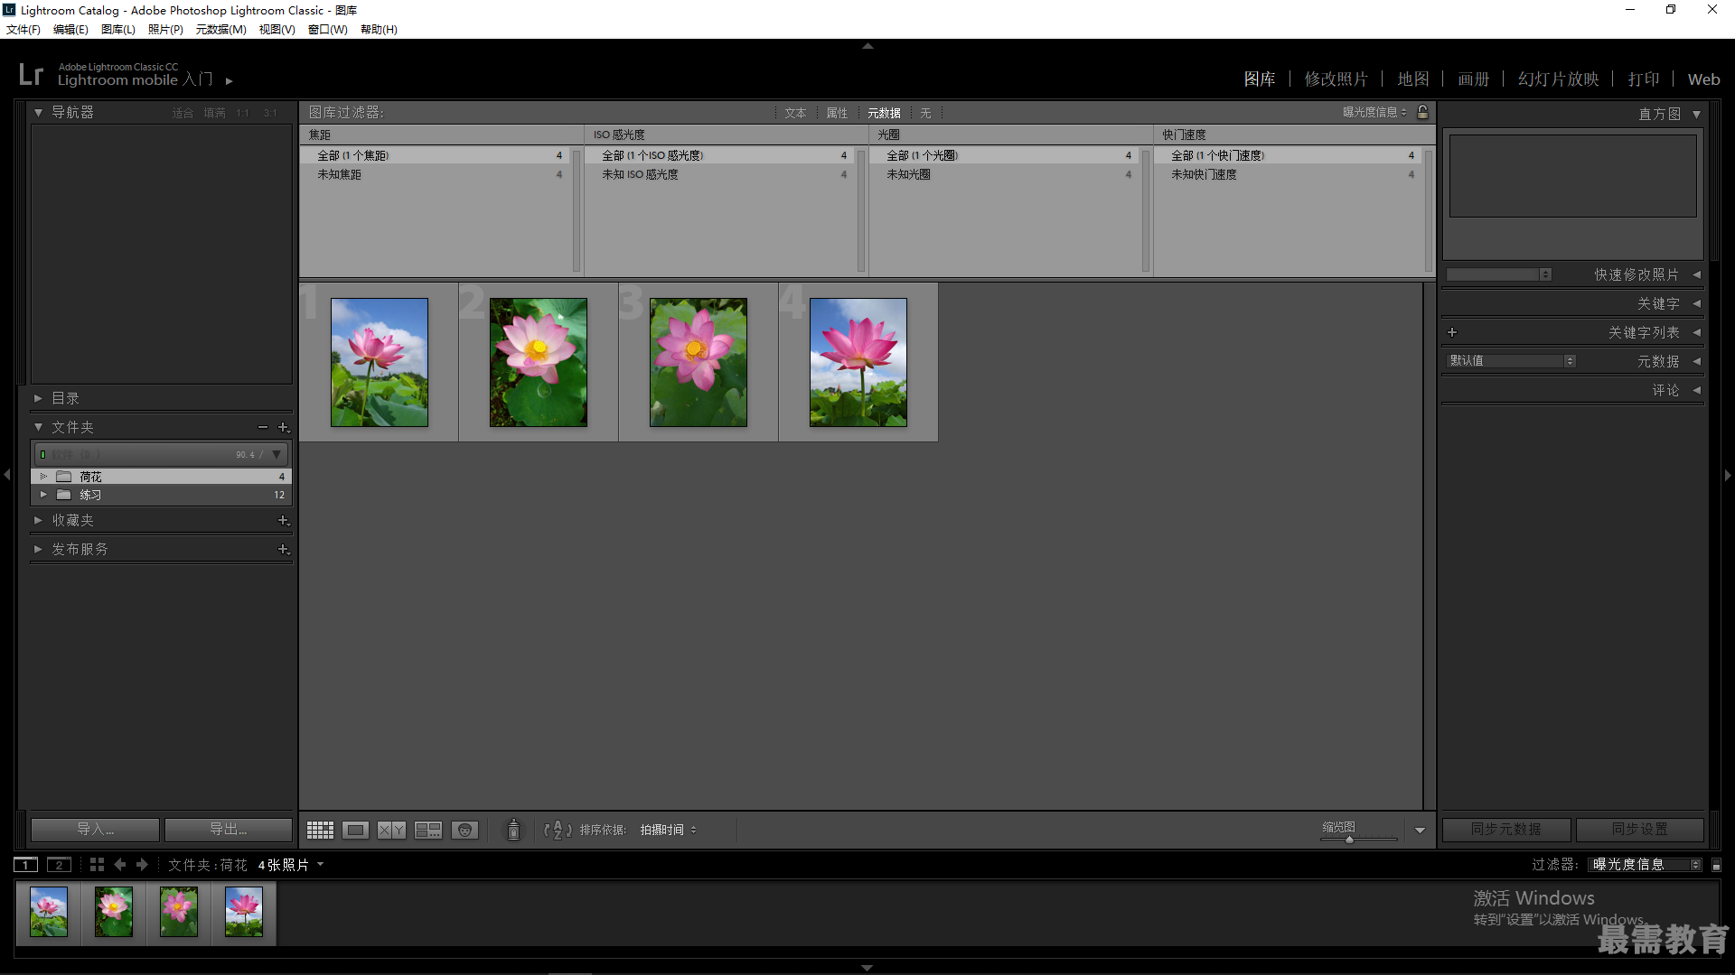Click second window display button 2

point(59,865)
